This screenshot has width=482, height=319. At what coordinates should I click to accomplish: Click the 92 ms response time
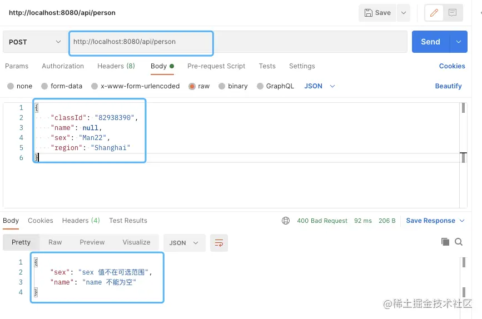click(x=362, y=221)
